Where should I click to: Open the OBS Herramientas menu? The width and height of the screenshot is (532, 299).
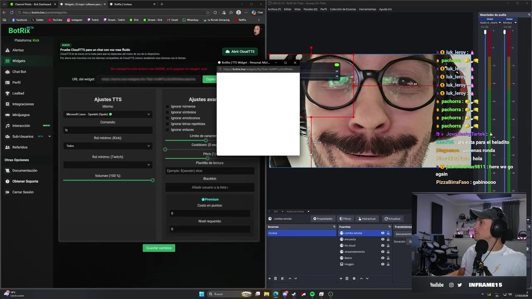[x=367, y=9]
